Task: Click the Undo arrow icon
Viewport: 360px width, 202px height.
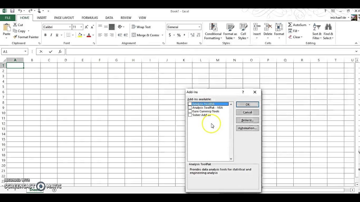Action: coord(20,11)
